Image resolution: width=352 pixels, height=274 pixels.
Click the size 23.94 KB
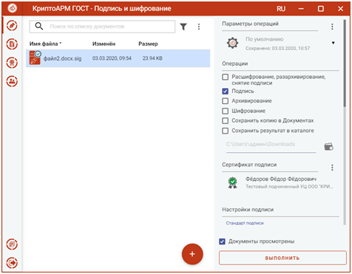coord(152,58)
